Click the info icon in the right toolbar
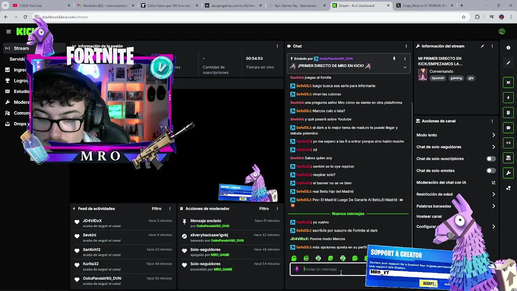 [x=508, y=48]
